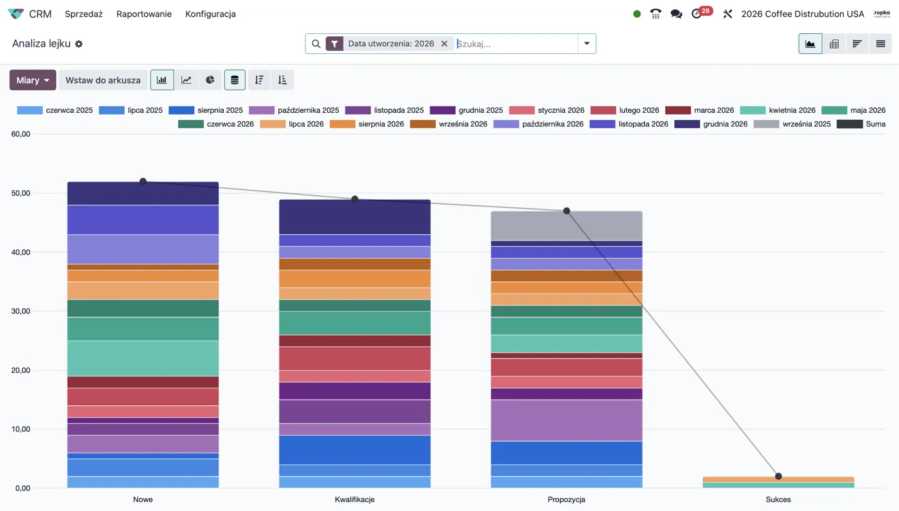
Task: Open the Miary measures dropdown
Action: (x=33, y=80)
